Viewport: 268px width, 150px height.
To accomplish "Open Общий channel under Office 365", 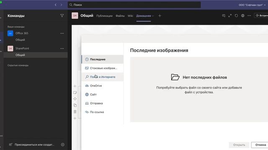I will click(20, 40).
